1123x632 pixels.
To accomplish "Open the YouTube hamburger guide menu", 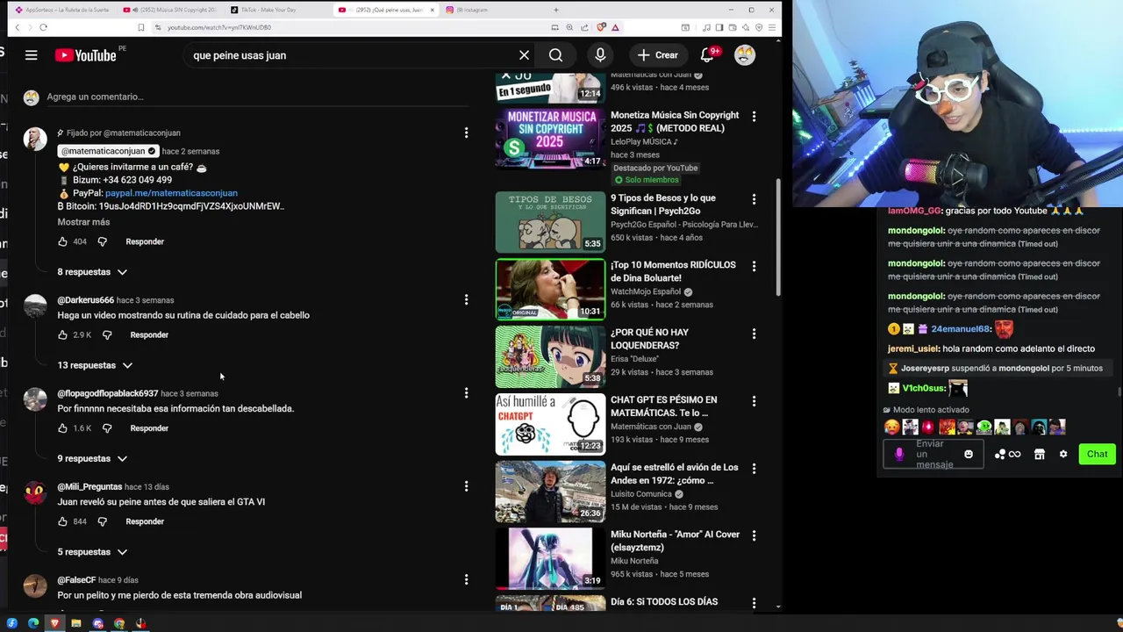I will [31, 55].
